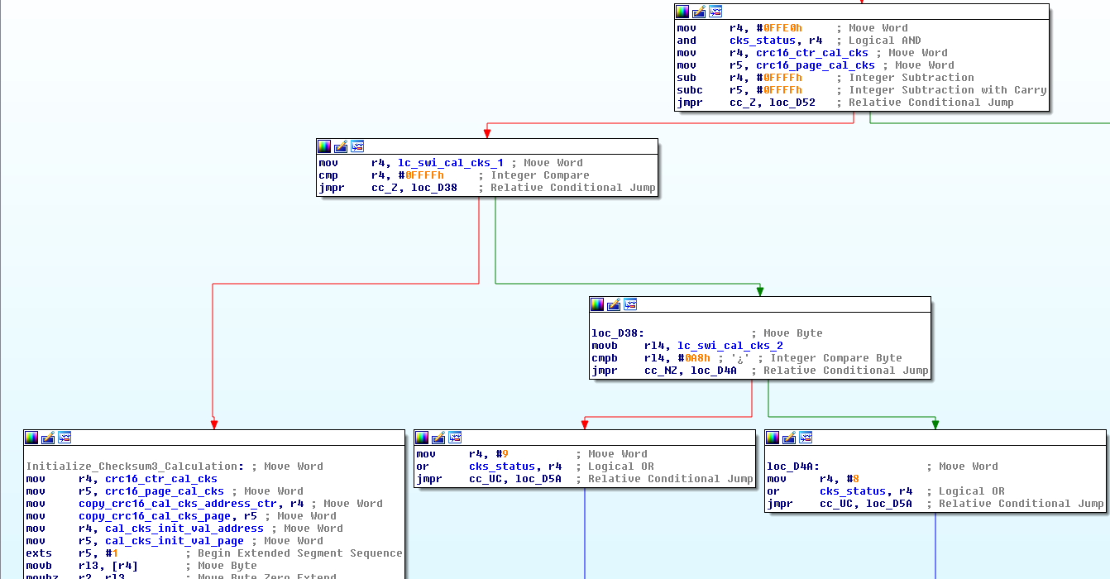Click the [r4] operand in movb r13
This screenshot has height=579, width=1110.
click(x=125, y=566)
